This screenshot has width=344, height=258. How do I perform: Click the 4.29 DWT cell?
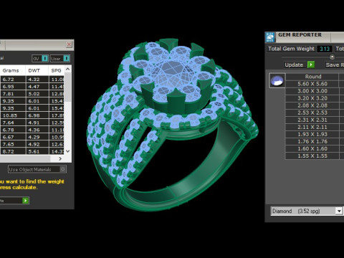(x=37, y=137)
